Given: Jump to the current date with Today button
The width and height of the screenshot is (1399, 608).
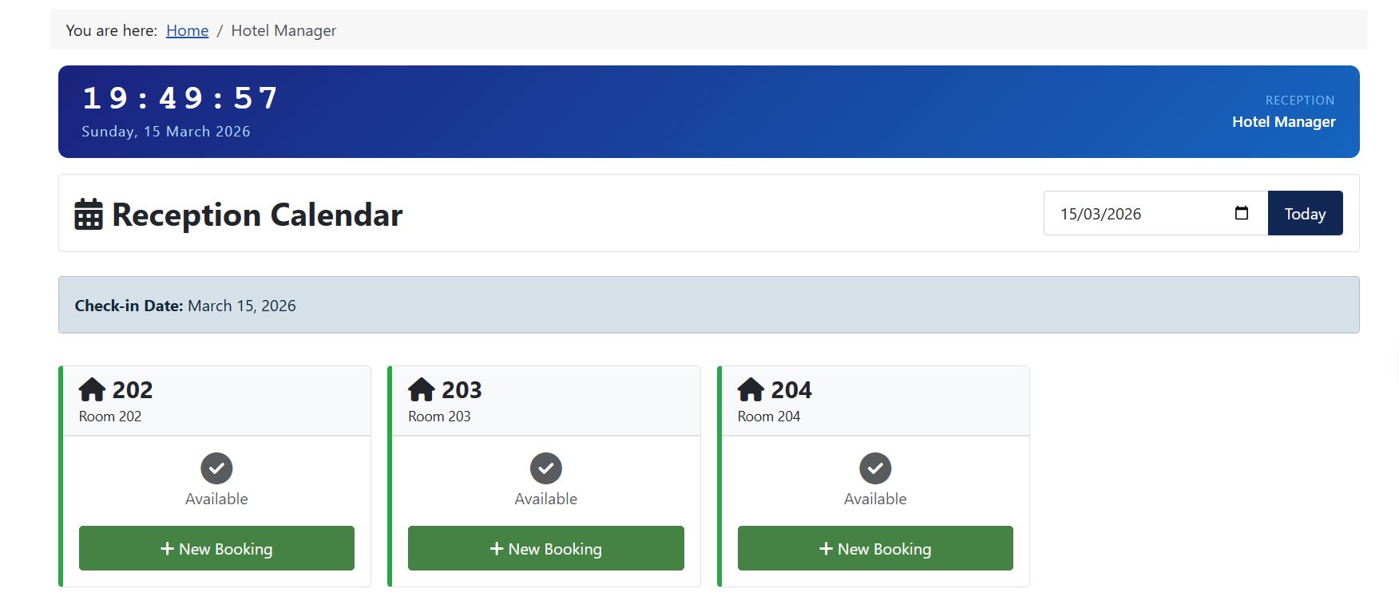Looking at the screenshot, I should pyautogui.click(x=1305, y=213).
